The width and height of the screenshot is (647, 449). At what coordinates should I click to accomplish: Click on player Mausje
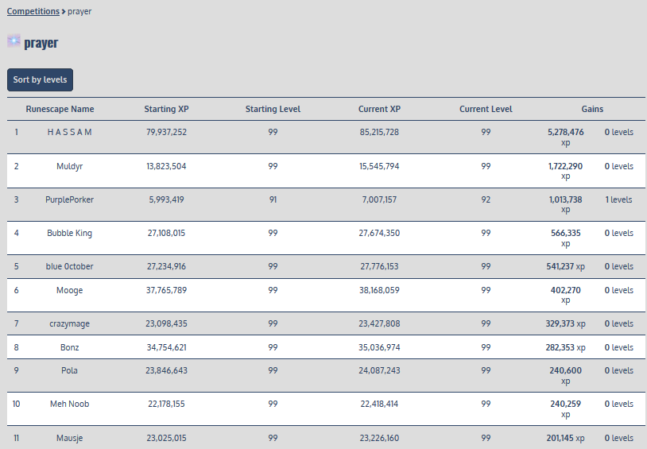[70, 437]
